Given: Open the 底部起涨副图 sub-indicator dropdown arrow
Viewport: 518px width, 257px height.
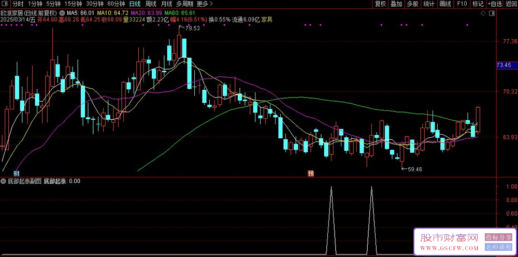Looking at the screenshot, I should click(3, 181).
